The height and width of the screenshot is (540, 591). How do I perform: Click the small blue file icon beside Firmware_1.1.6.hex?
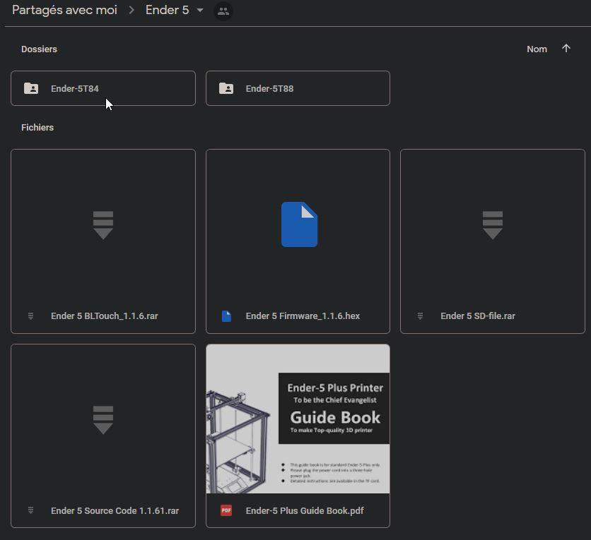click(226, 316)
